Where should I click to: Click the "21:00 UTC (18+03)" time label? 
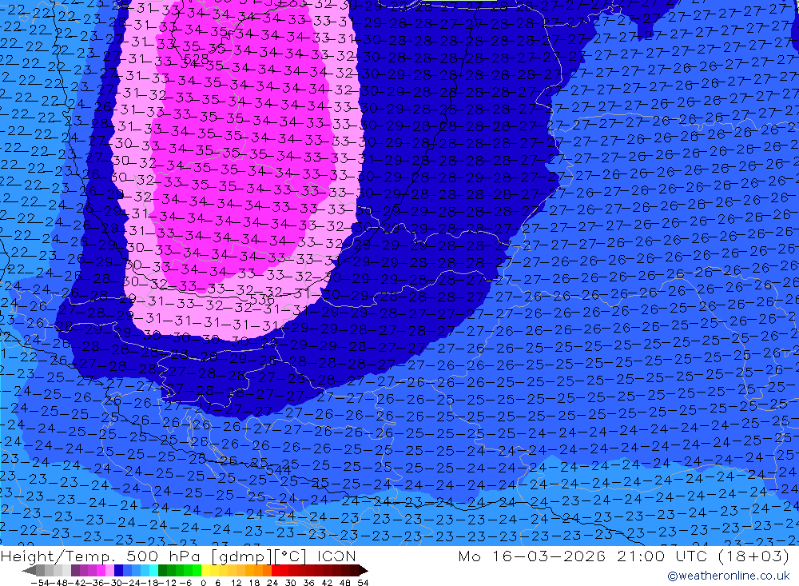703,556
